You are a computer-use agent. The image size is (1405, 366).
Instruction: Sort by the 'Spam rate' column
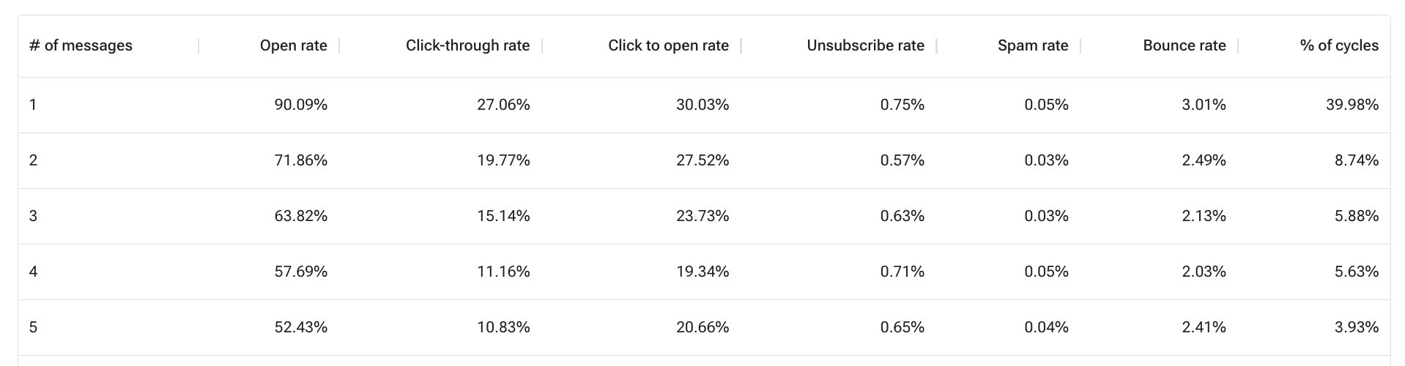pos(1033,45)
